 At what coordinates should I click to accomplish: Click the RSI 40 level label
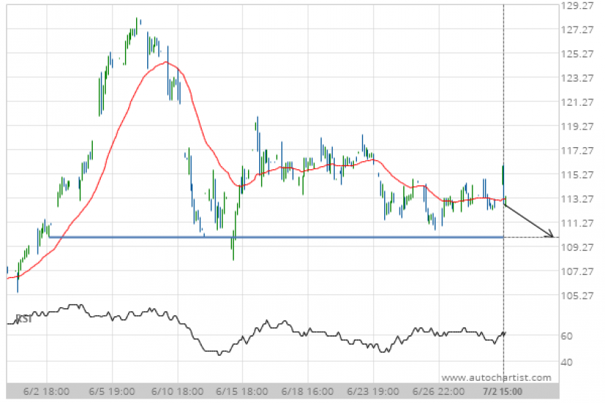point(567,363)
